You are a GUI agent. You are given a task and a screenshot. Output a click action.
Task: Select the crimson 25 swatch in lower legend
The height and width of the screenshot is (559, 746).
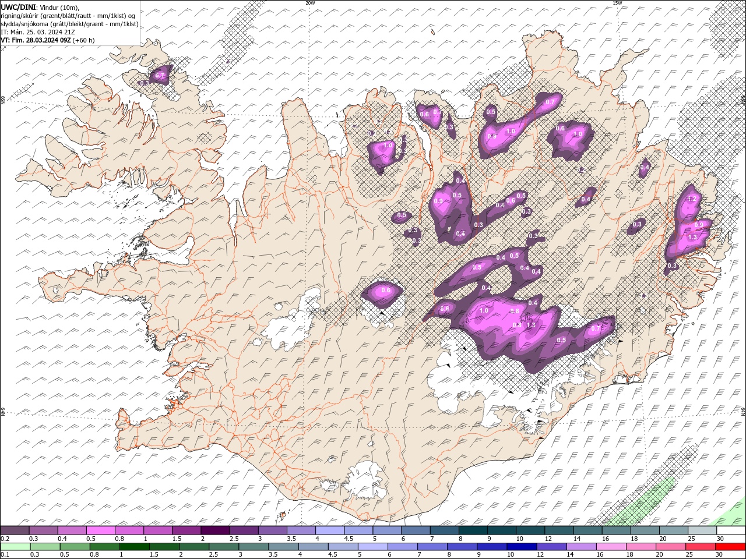(x=700, y=546)
